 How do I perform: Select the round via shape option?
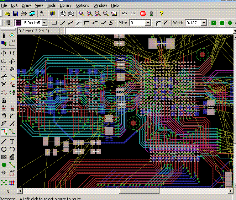(x=221, y=23)
